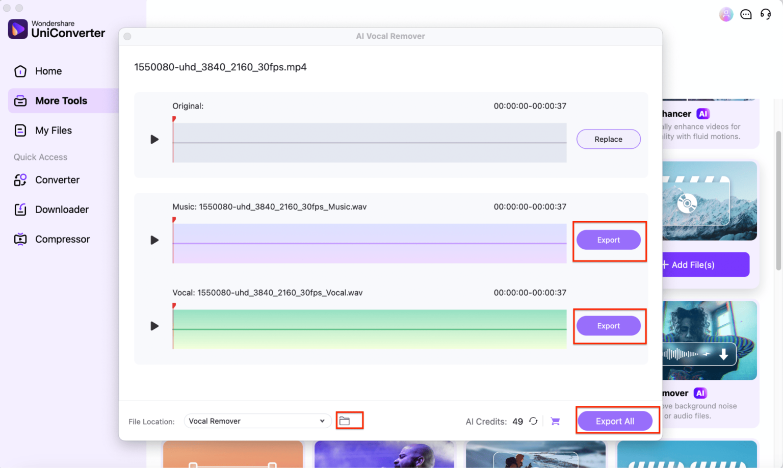Open Compressor from Quick Access
Viewport: 783px width, 468px height.
click(x=62, y=239)
